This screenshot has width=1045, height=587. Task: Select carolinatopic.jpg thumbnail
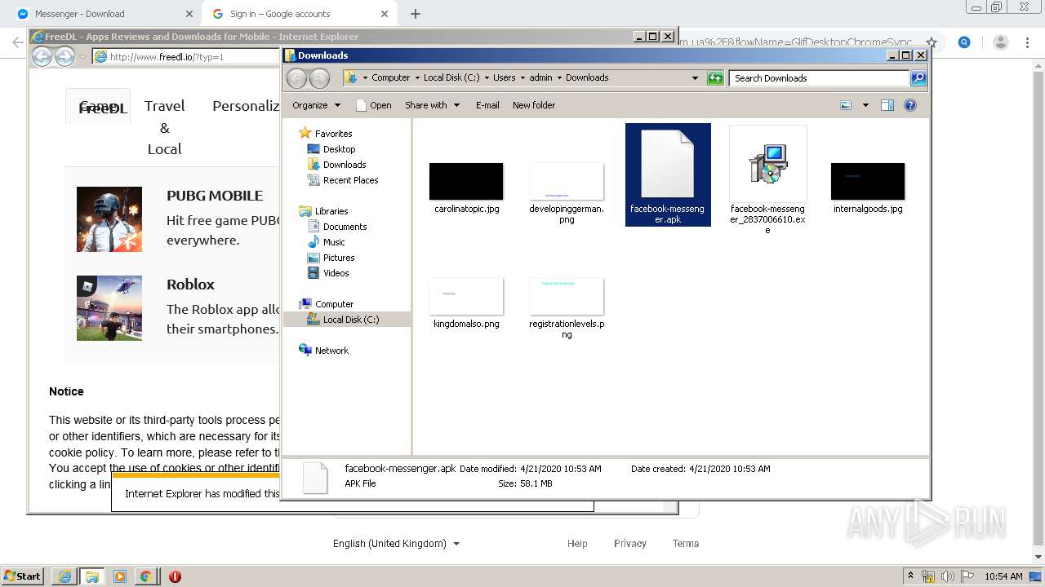pyautogui.click(x=466, y=181)
